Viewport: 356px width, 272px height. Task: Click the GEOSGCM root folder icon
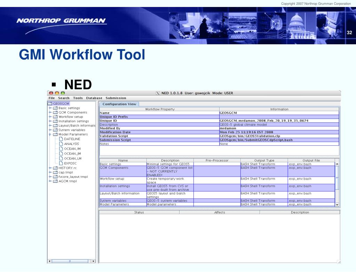[50, 104]
